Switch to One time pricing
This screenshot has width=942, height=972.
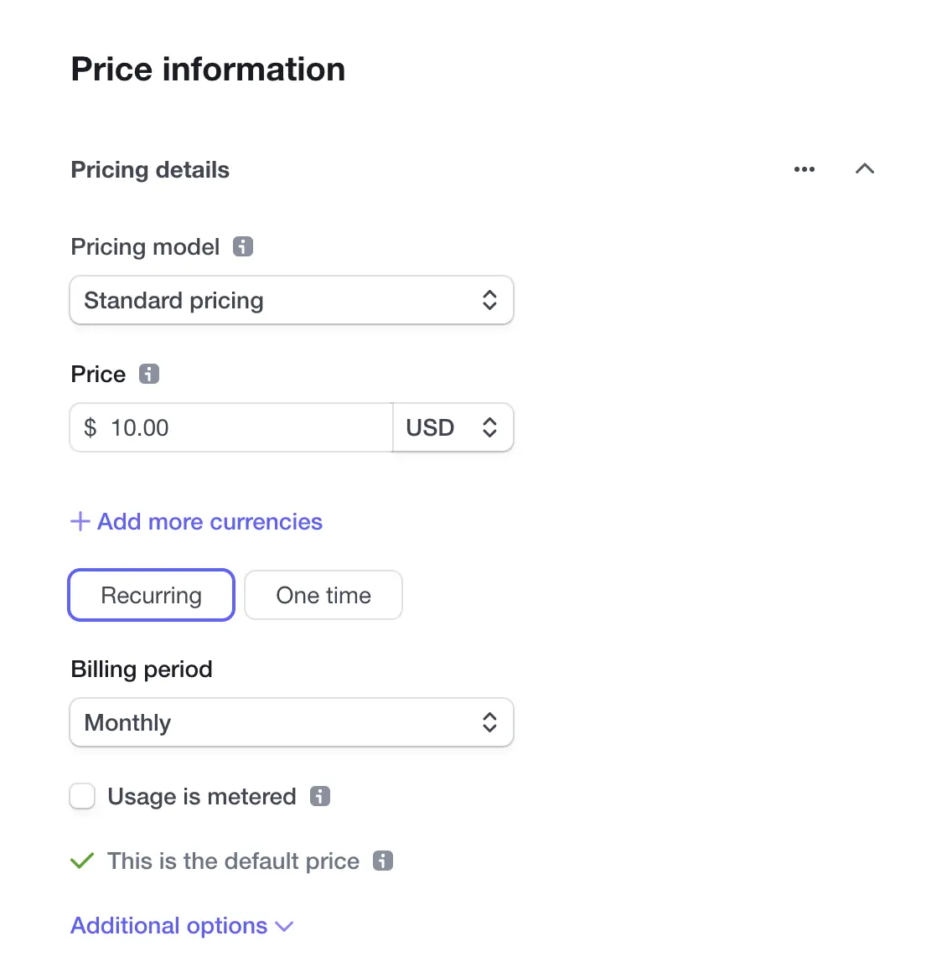click(x=323, y=595)
